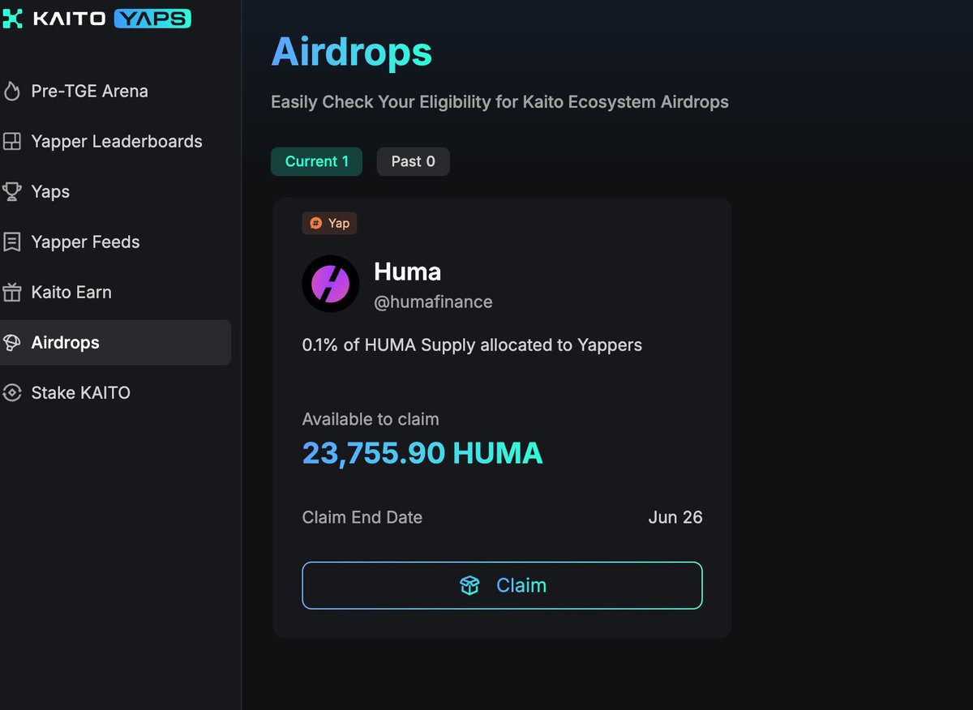The height and width of the screenshot is (710, 973).
Task: Click the parachute icon beside Airdrops
Action: tap(11, 343)
